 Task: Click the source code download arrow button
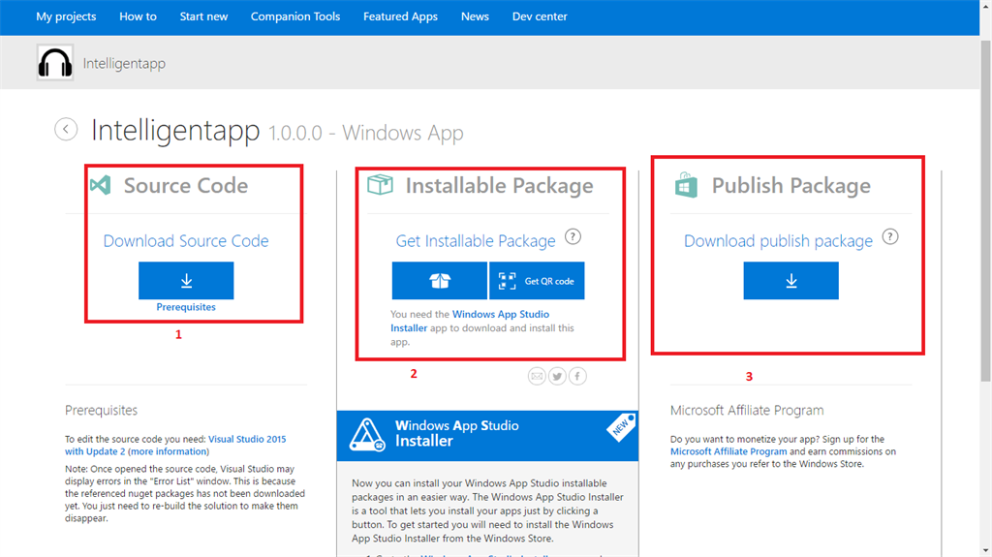point(186,281)
